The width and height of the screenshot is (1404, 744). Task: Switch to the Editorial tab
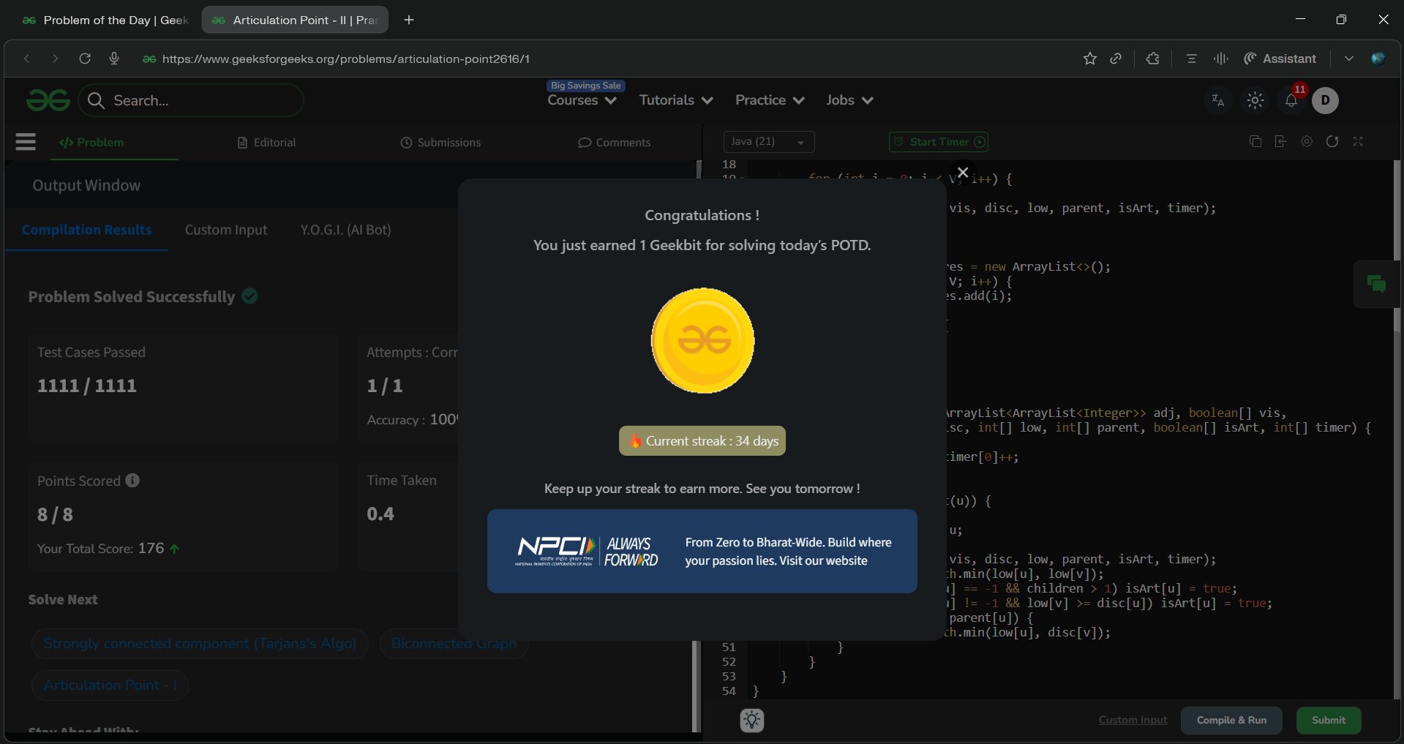[x=267, y=143]
